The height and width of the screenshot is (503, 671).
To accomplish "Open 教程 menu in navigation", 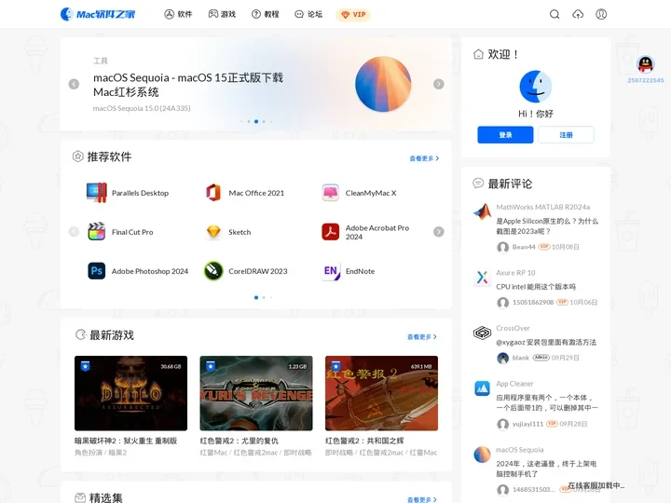I will (266, 15).
